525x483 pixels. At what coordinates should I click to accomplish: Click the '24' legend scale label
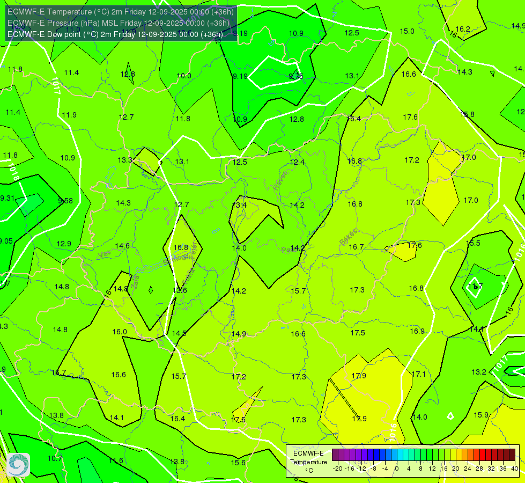click(468, 469)
